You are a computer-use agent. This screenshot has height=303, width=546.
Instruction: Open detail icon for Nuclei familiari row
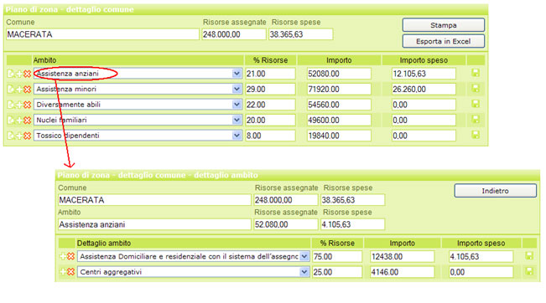pyautogui.click(x=11, y=121)
